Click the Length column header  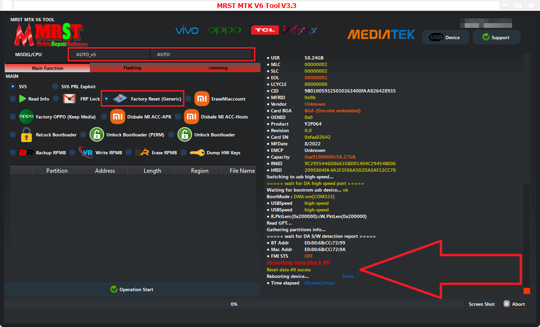tap(152, 171)
